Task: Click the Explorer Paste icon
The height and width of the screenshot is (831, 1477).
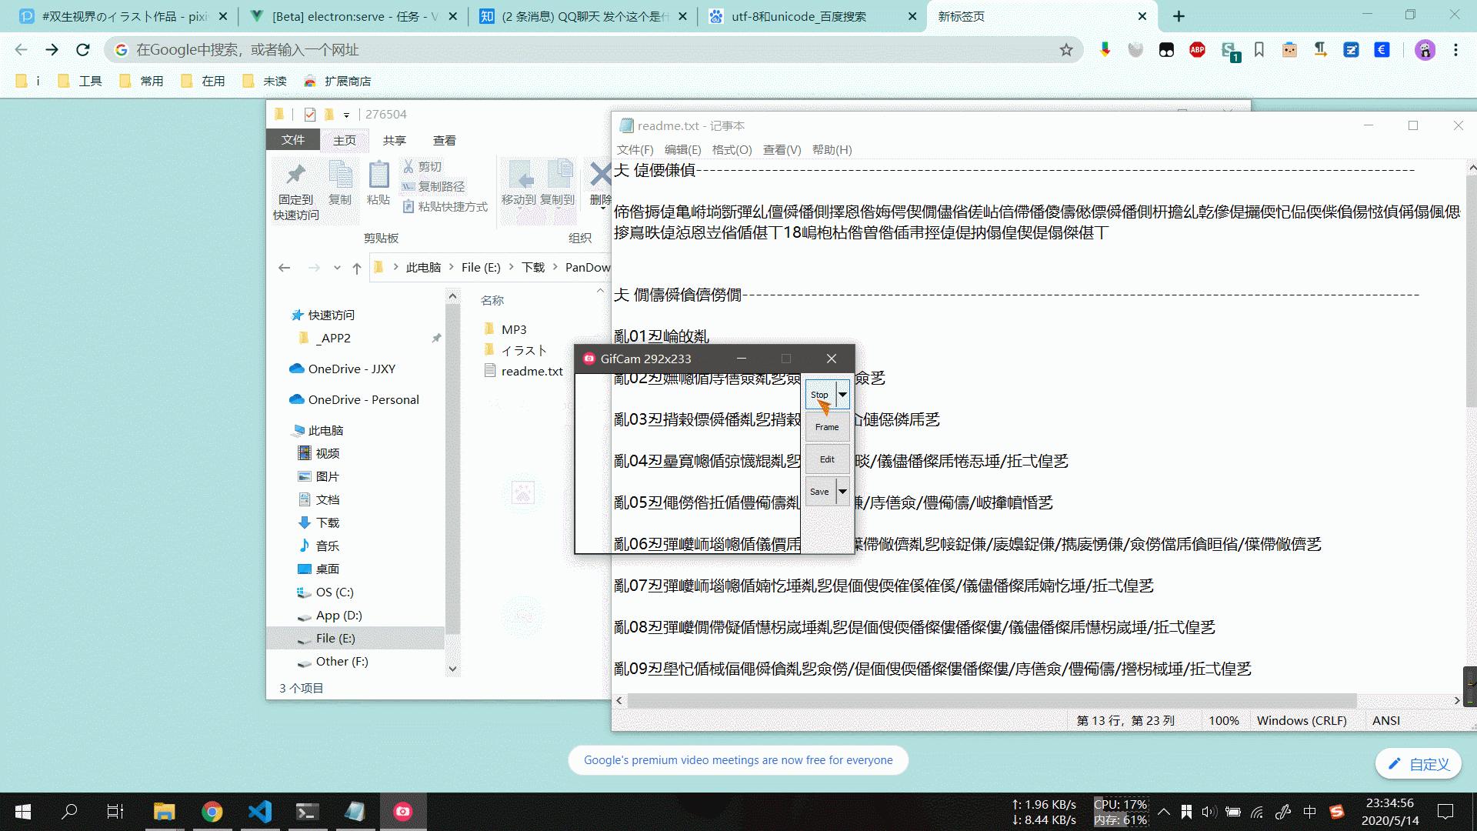Action: 378,175
